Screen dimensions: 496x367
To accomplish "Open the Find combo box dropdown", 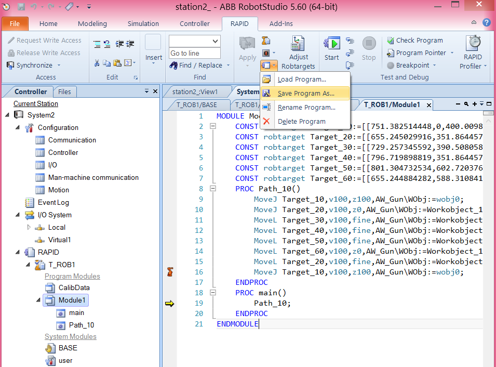I will point(215,41).
